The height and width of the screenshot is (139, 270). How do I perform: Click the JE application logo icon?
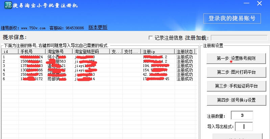[x=8, y=5]
